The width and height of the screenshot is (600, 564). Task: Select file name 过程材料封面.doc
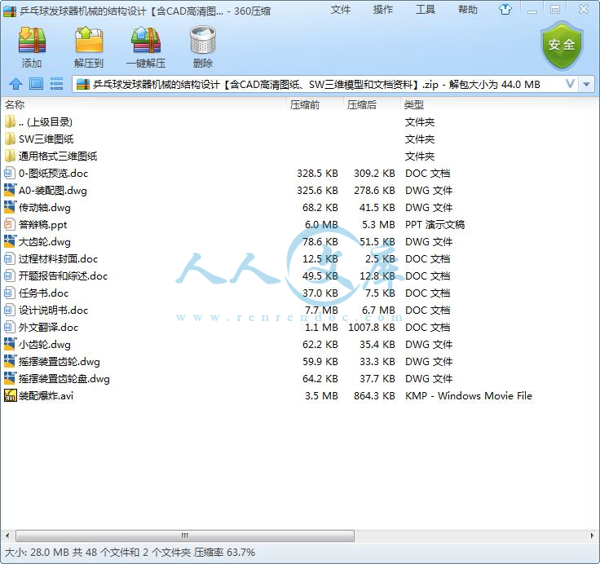click(58, 259)
